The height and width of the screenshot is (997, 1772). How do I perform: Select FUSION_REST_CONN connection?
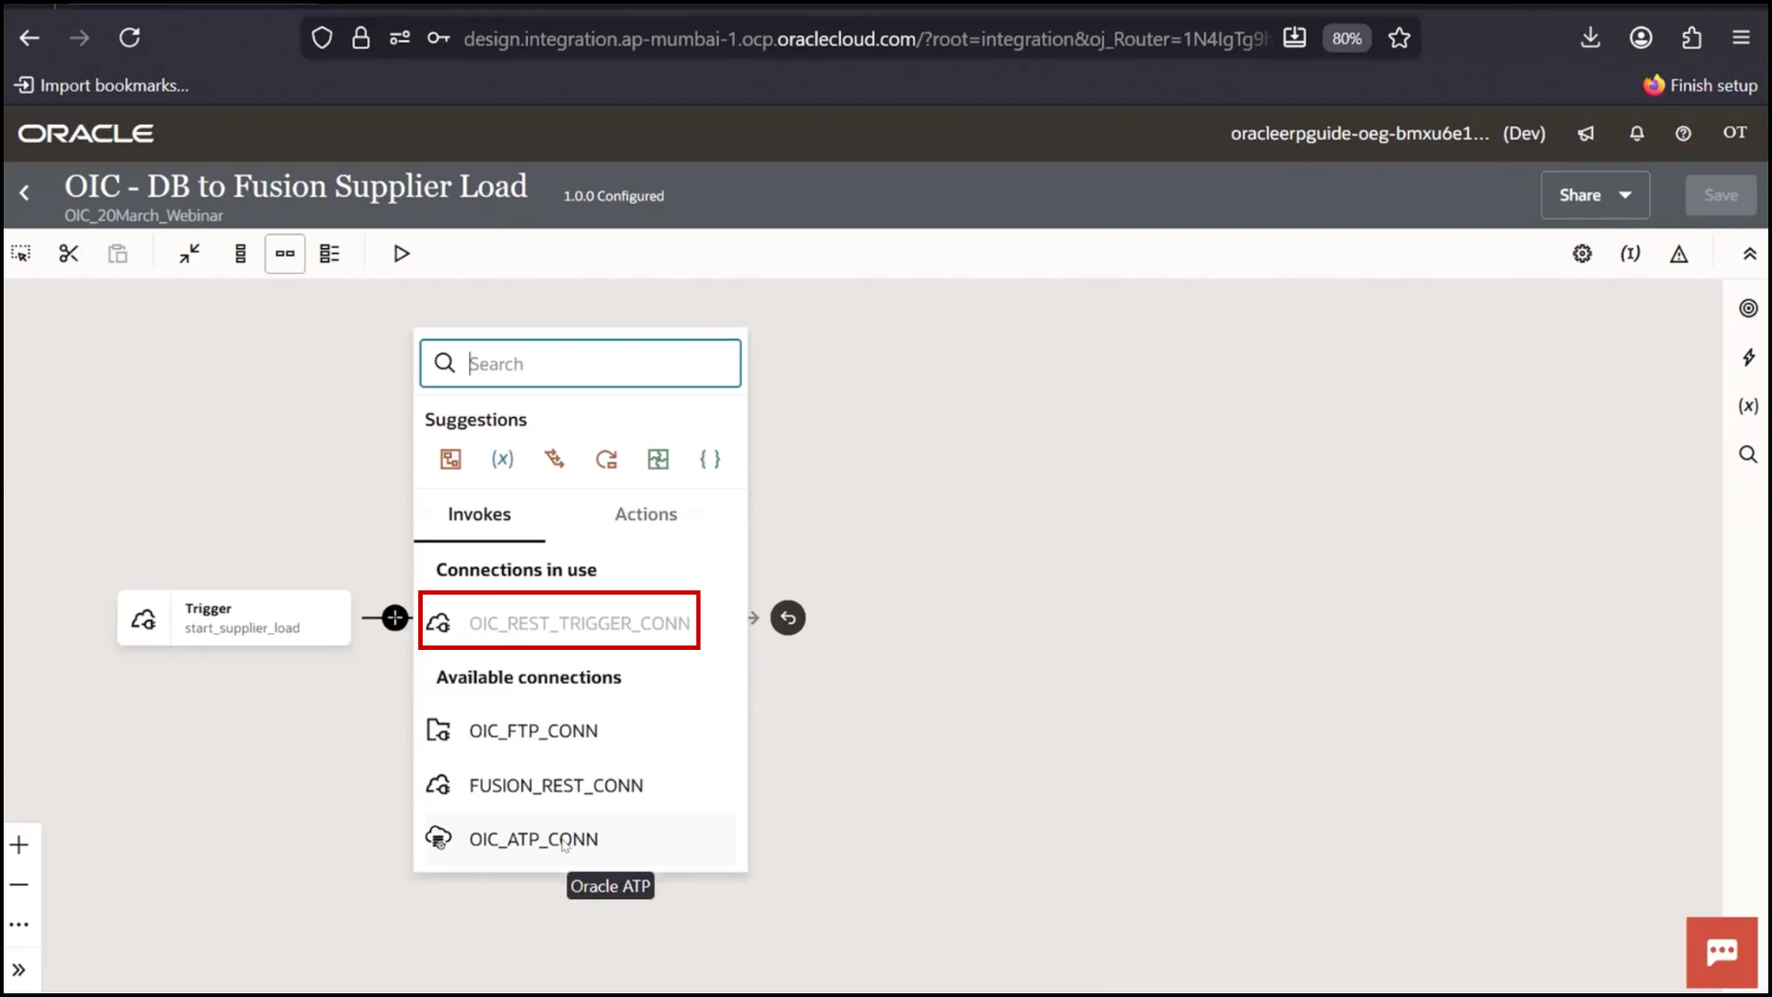(580, 785)
